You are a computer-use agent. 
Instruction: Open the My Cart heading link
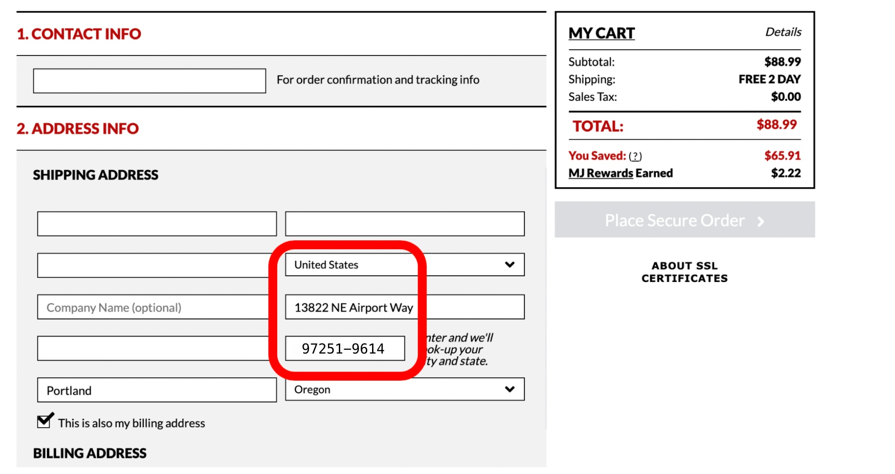click(x=601, y=33)
